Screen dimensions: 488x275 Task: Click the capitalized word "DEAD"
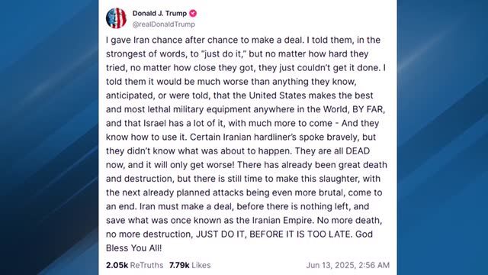click(358, 151)
